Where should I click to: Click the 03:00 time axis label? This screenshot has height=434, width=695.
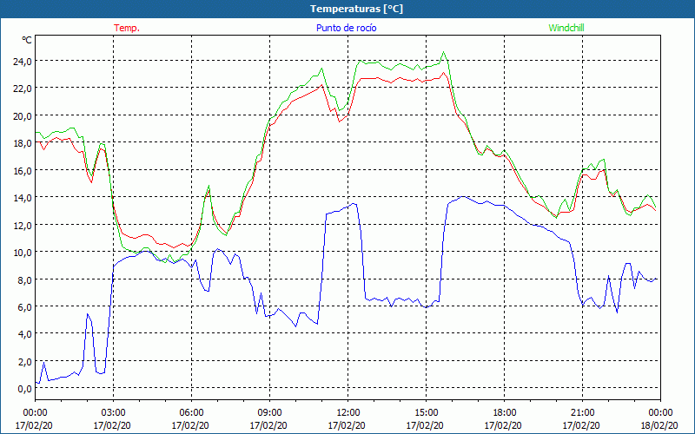click(x=114, y=413)
